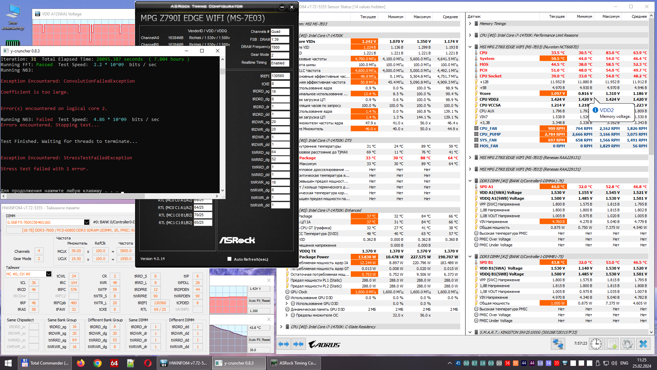Enable the Auto Refresh(sec) checkbox
This screenshot has width=657, height=370.
coord(230,259)
